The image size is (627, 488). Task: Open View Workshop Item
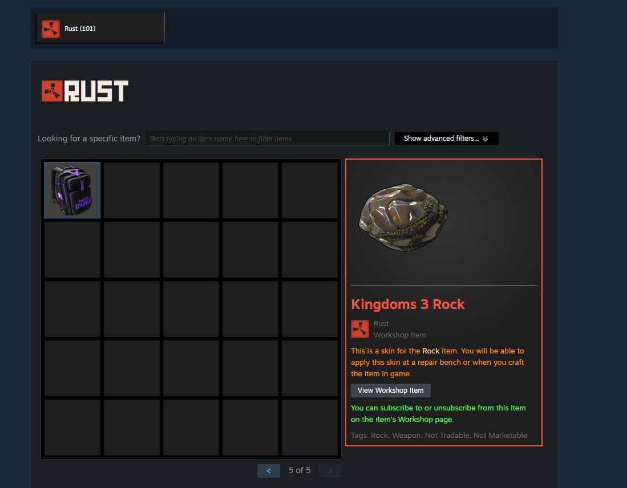391,391
